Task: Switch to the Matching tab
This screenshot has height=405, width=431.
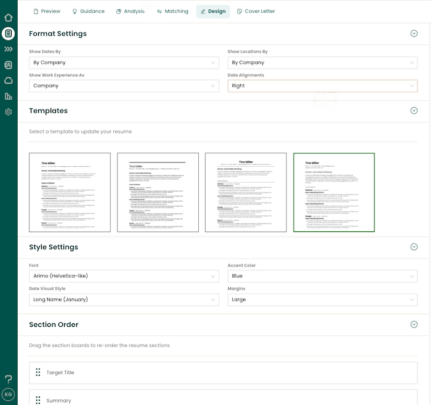Action: (172, 11)
